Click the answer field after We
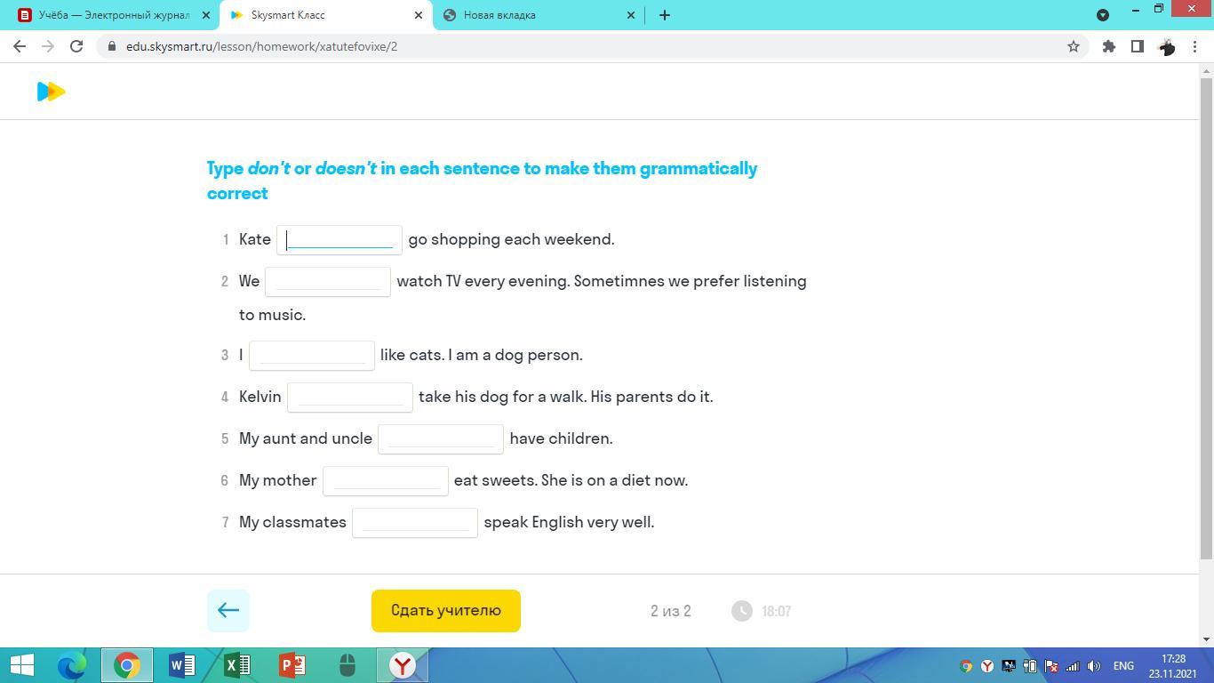The image size is (1214, 683). (328, 282)
